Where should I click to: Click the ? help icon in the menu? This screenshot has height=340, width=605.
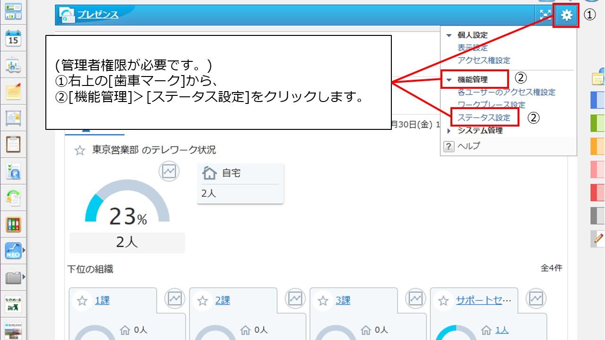(x=448, y=146)
